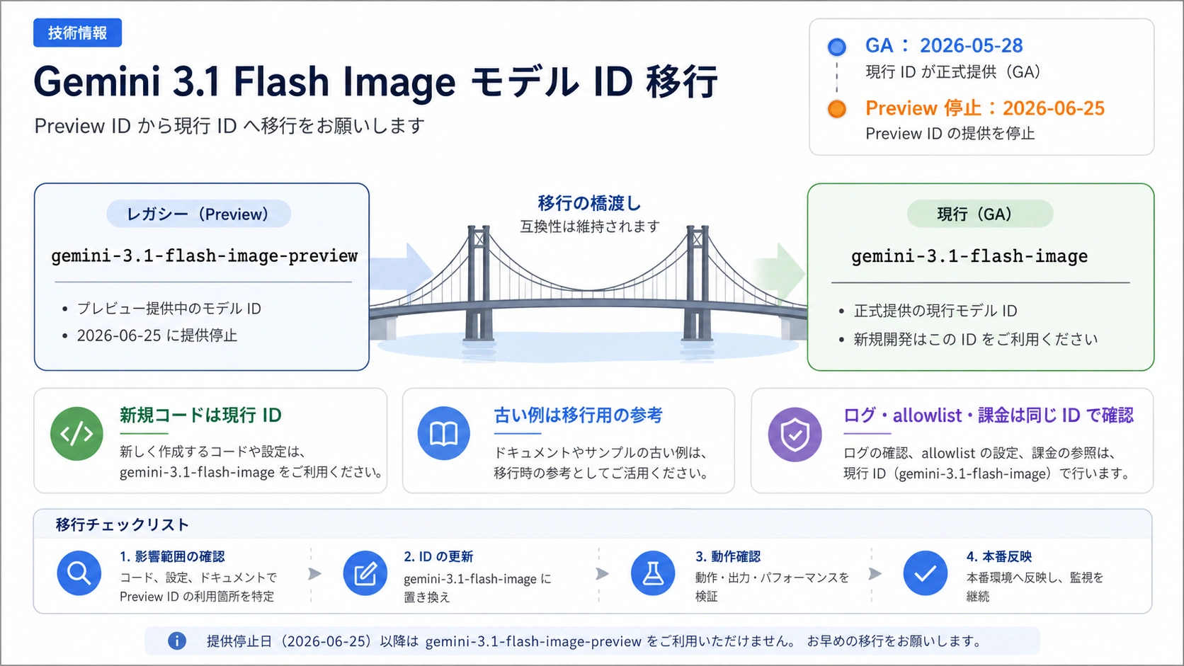Click 2026-06-25 に提供停止 bullet
Image resolution: width=1184 pixels, height=666 pixels.
coord(157,335)
